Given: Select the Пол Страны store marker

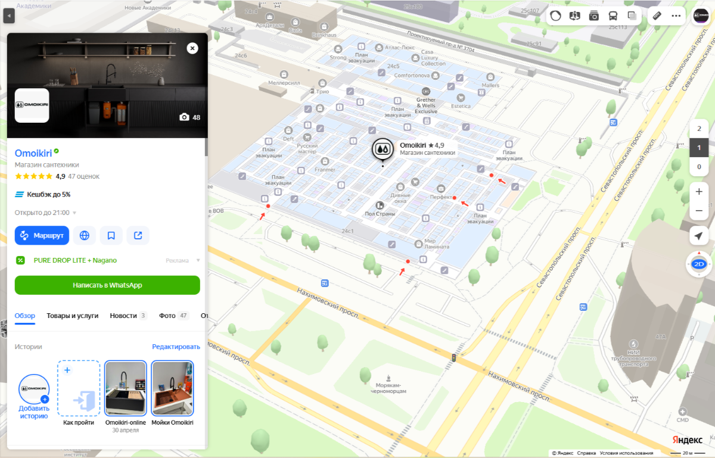Looking at the screenshot, I should point(380,205).
